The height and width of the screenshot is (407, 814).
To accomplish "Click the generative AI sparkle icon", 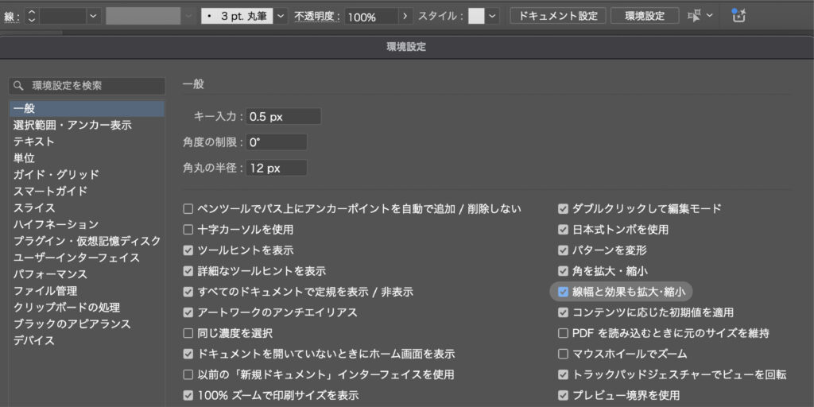I will point(738,15).
